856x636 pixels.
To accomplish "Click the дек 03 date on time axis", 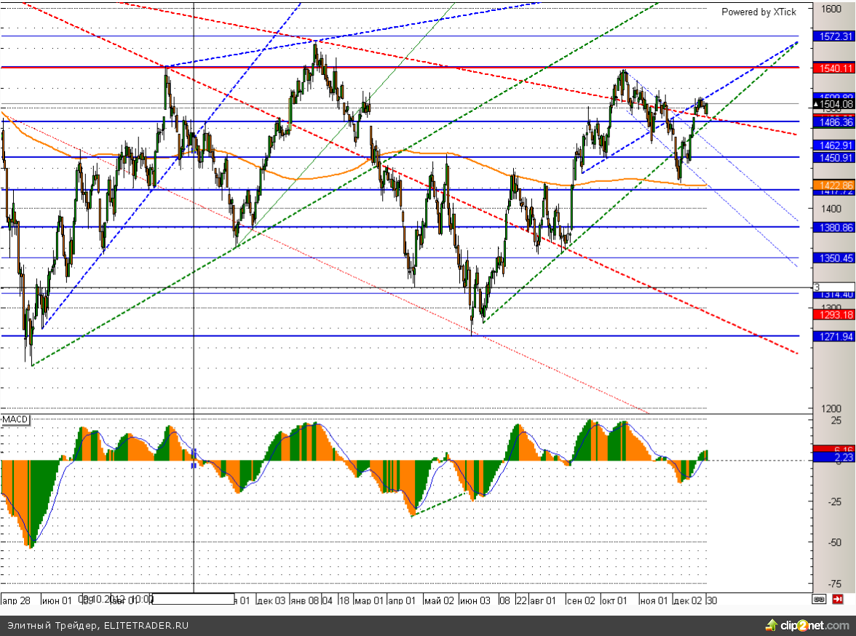I will (270, 600).
